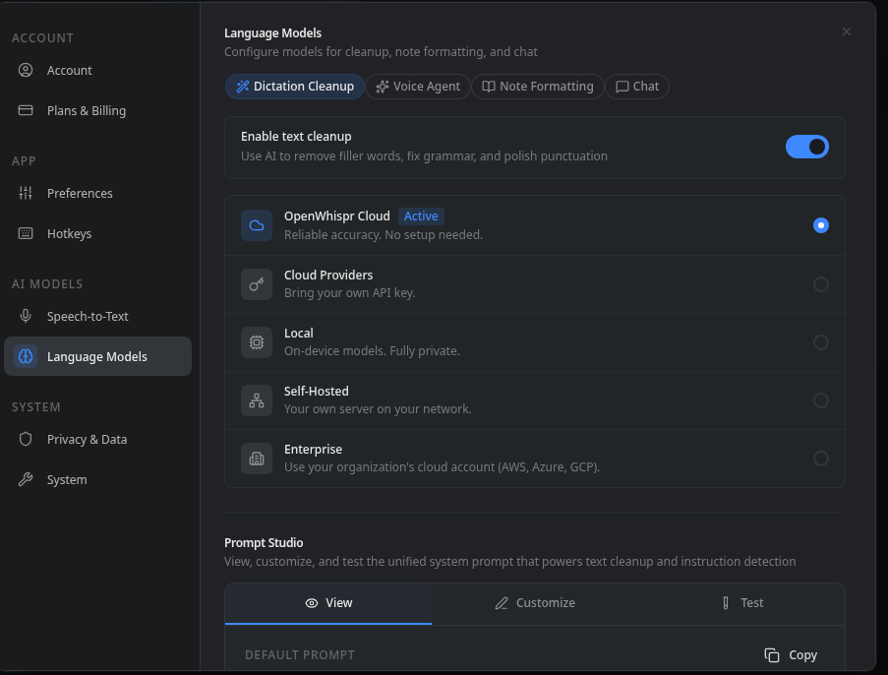Click the Speech-to-Text microphone icon
The width and height of the screenshot is (888, 675).
[26, 316]
